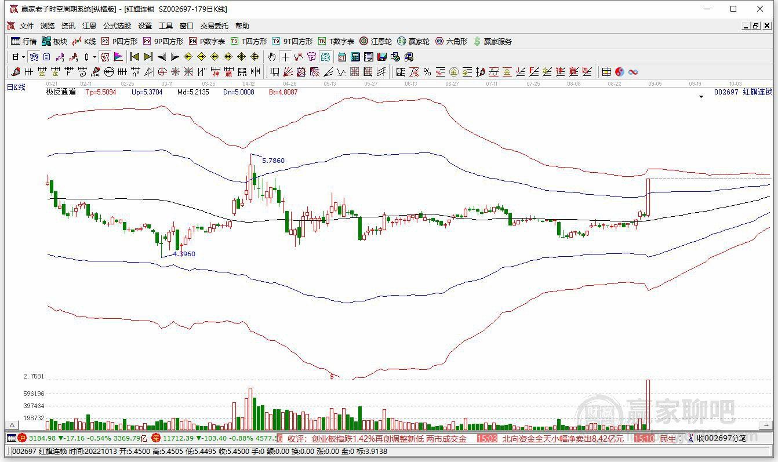Viewport: 778px width, 462px height.
Task: Click the 极反通道 indicator name
Action: click(61, 92)
